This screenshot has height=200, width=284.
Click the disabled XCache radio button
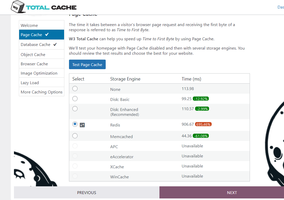coord(75,166)
